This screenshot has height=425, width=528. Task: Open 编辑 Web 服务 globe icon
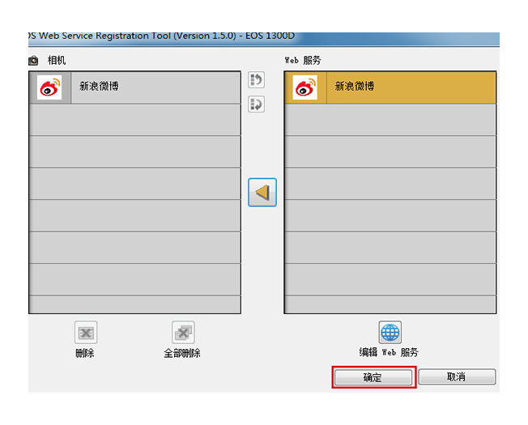pyautogui.click(x=390, y=333)
